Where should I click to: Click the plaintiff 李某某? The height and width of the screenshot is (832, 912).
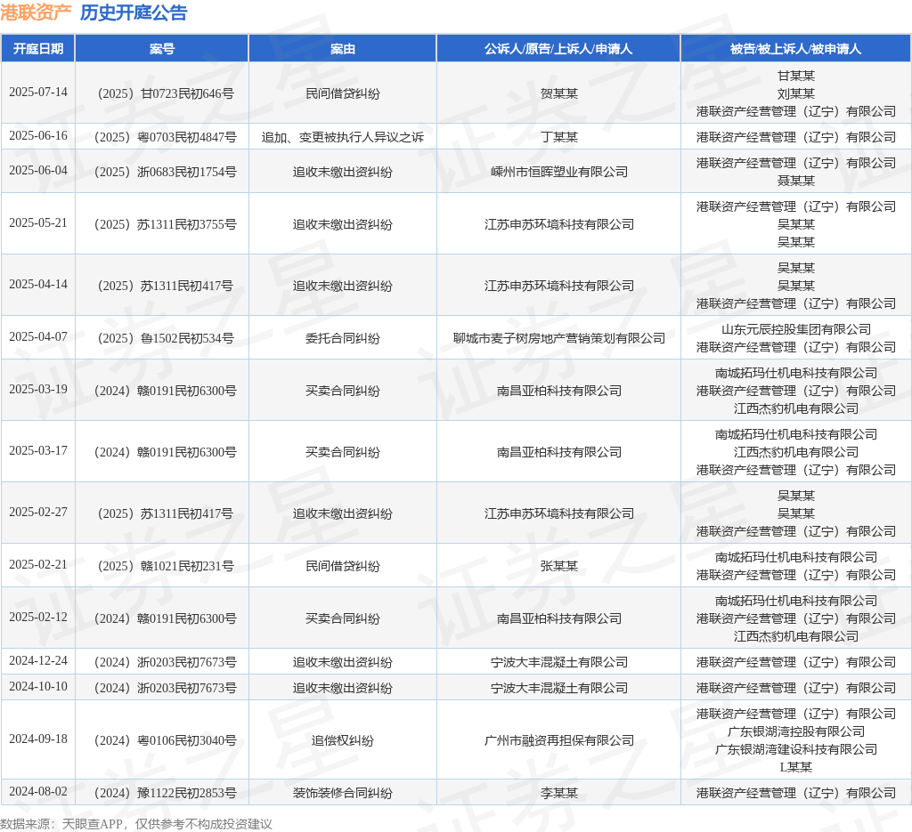[559, 793]
